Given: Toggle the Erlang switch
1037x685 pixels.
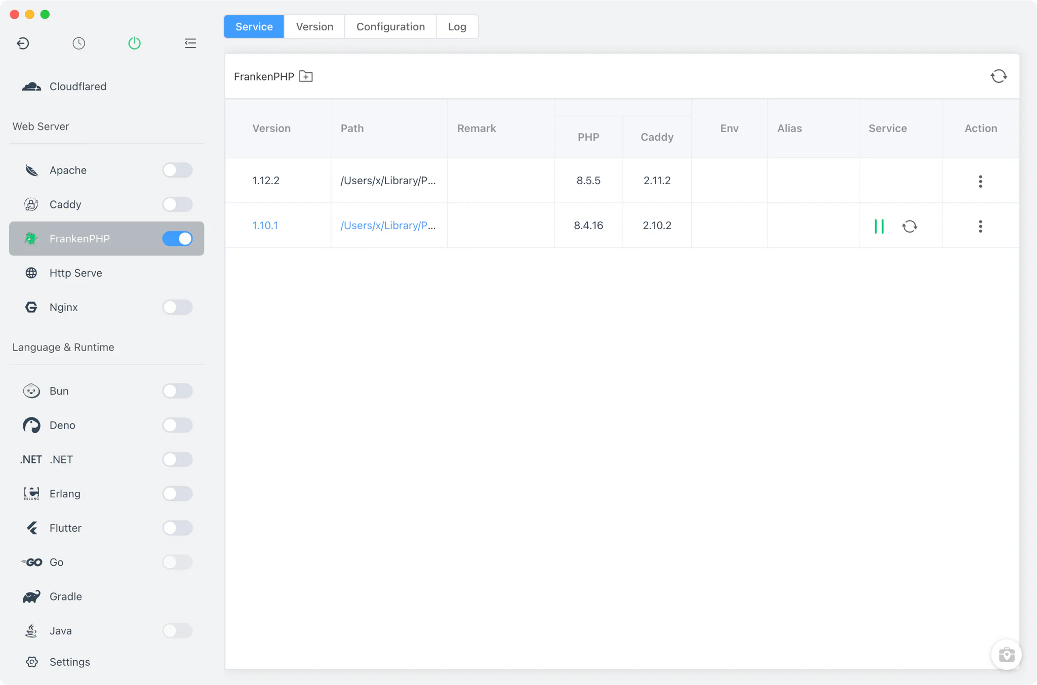Looking at the screenshot, I should point(177,493).
